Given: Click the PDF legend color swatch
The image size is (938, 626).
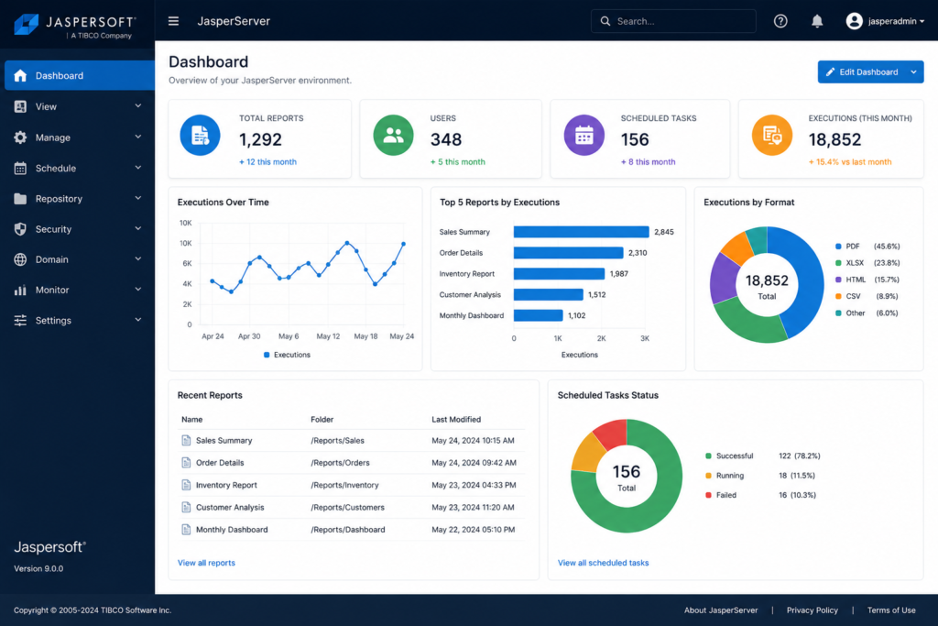Looking at the screenshot, I should pyautogui.click(x=838, y=246).
